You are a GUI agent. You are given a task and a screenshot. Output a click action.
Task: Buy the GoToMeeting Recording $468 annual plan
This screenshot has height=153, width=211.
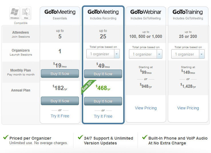103,101
